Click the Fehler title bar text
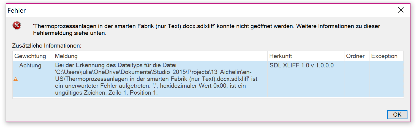 click(17, 10)
